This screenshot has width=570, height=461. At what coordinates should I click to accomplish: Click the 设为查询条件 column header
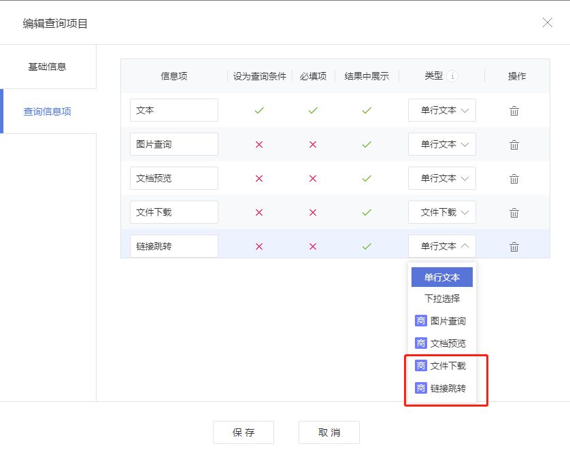coord(260,76)
